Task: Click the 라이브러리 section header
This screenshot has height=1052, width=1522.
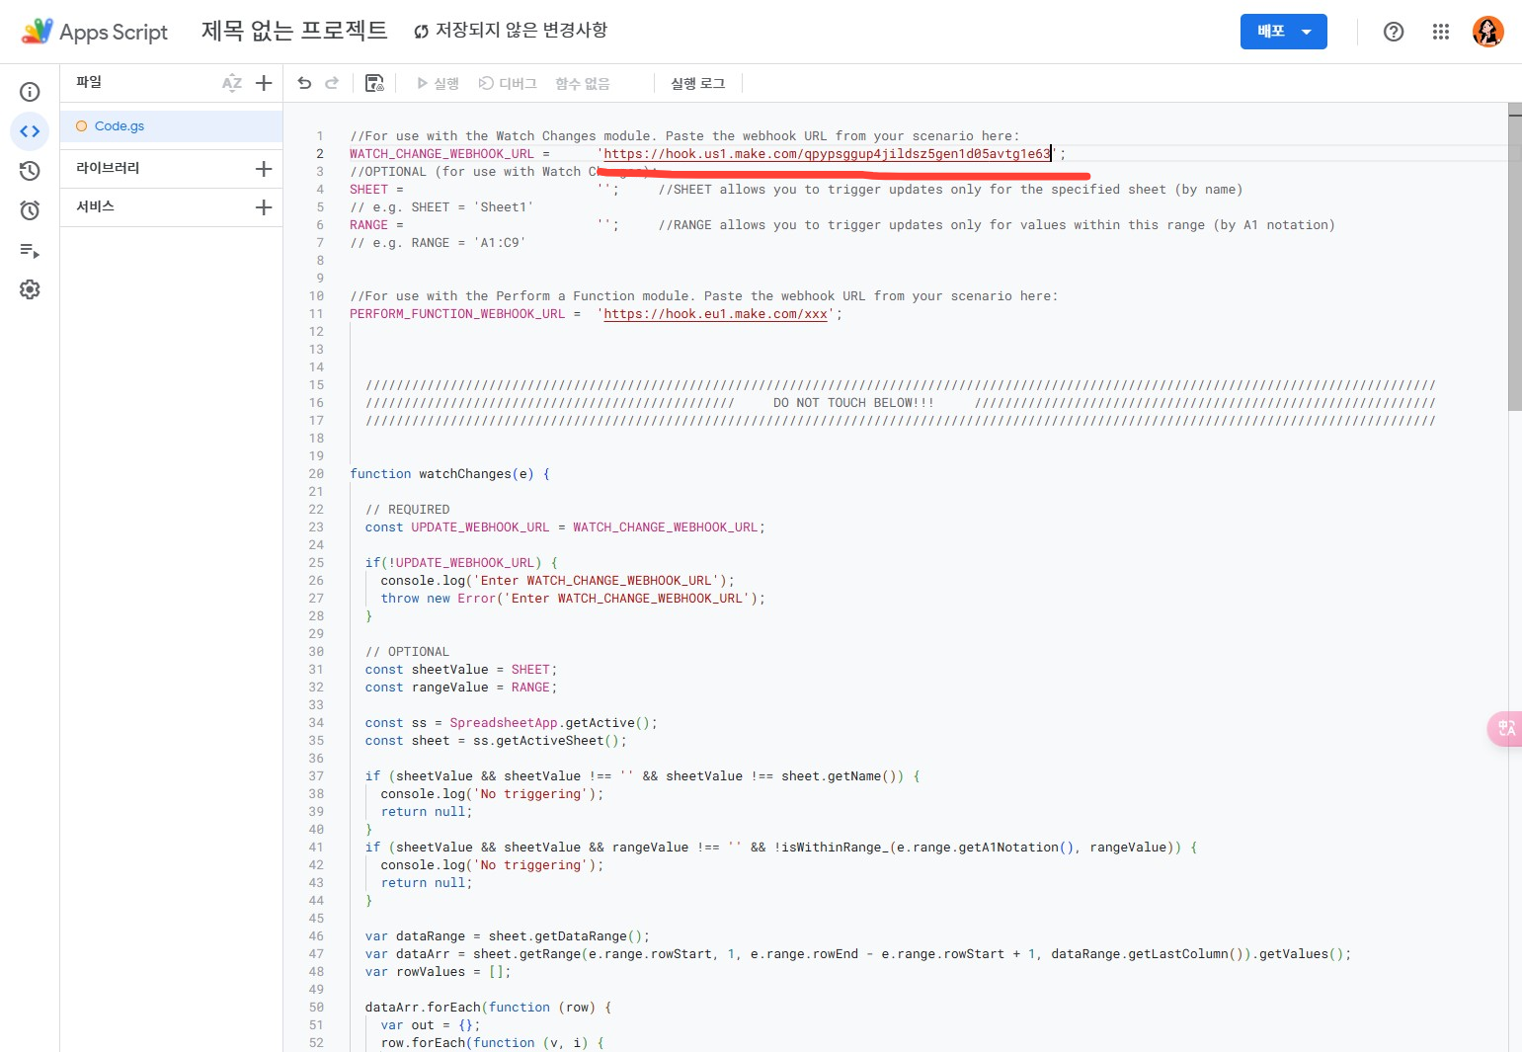Action: 108,168
